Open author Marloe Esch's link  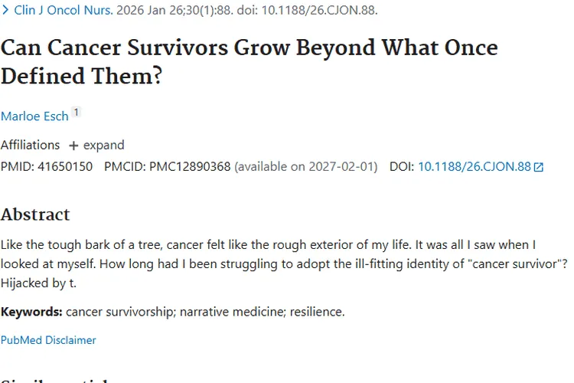(x=34, y=116)
